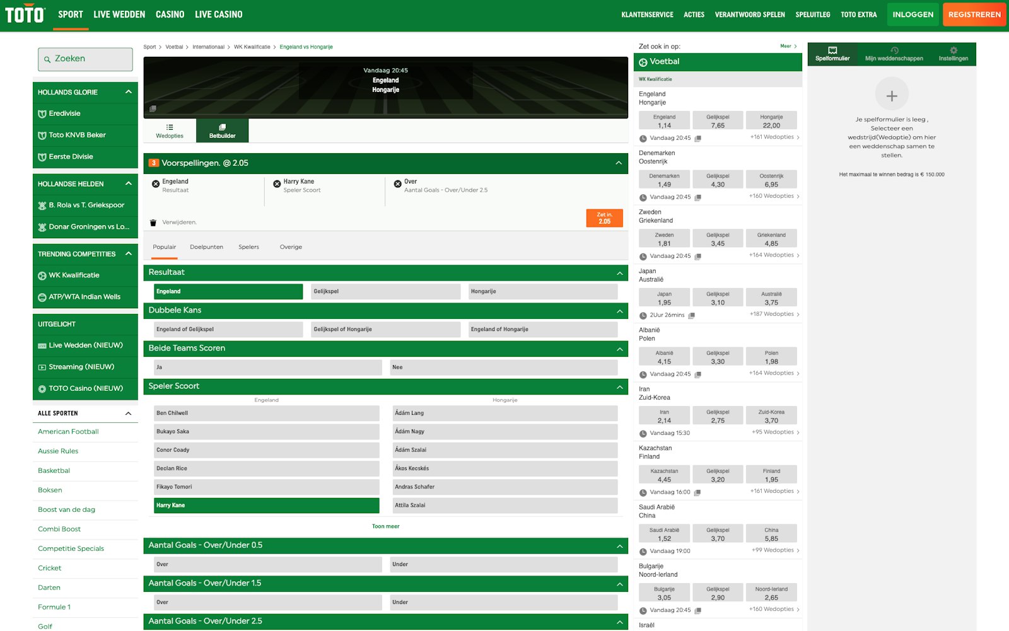The width and height of the screenshot is (1009, 631).
Task: Click inside the Zoeken search field
Action: (85, 59)
